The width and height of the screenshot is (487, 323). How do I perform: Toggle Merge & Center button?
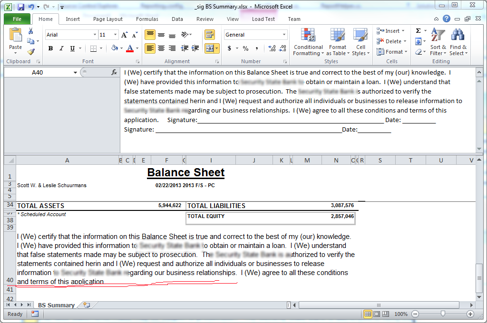pos(209,48)
